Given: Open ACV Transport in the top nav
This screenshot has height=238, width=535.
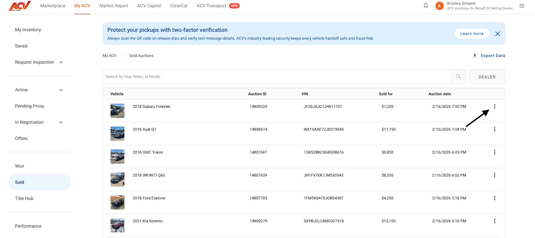Looking at the screenshot, I should click(x=211, y=6).
